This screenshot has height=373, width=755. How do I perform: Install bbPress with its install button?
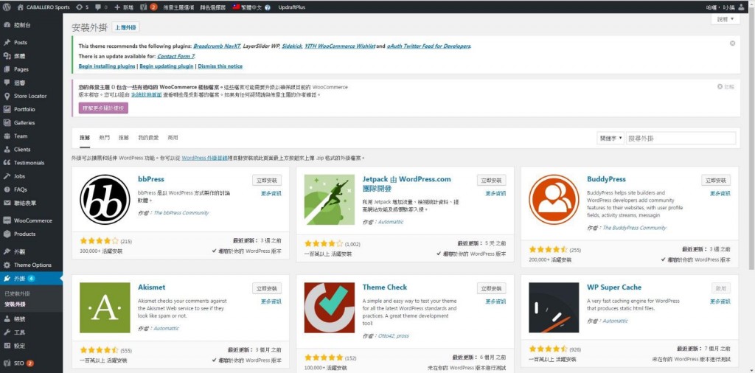pyautogui.click(x=267, y=180)
